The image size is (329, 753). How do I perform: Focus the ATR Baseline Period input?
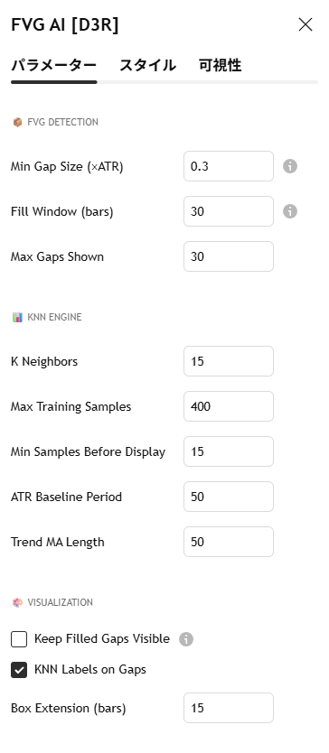pos(229,497)
